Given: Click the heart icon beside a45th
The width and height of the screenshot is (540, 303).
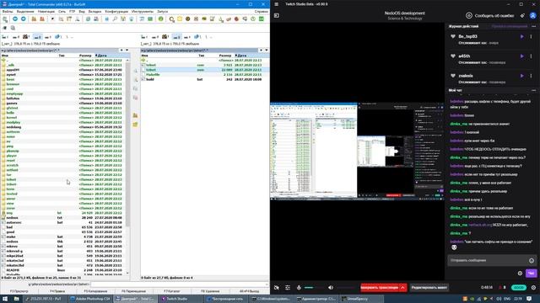Looking at the screenshot, I should pyautogui.click(x=453, y=56).
